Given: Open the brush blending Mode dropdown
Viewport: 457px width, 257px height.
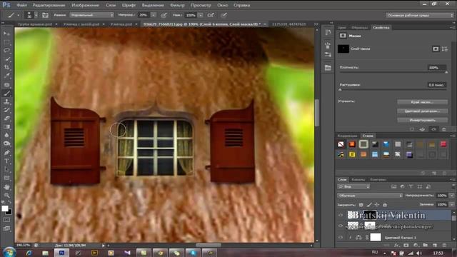Looking at the screenshot, I should point(92,15).
